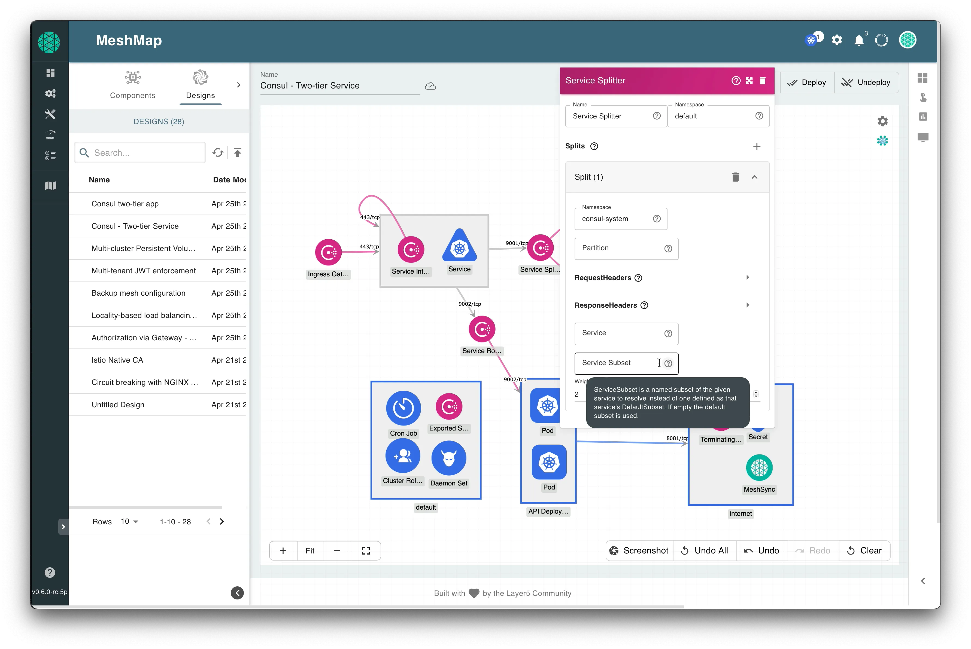Expand the RequestHeaders section
This screenshot has height=649, width=971.
(748, 277)
